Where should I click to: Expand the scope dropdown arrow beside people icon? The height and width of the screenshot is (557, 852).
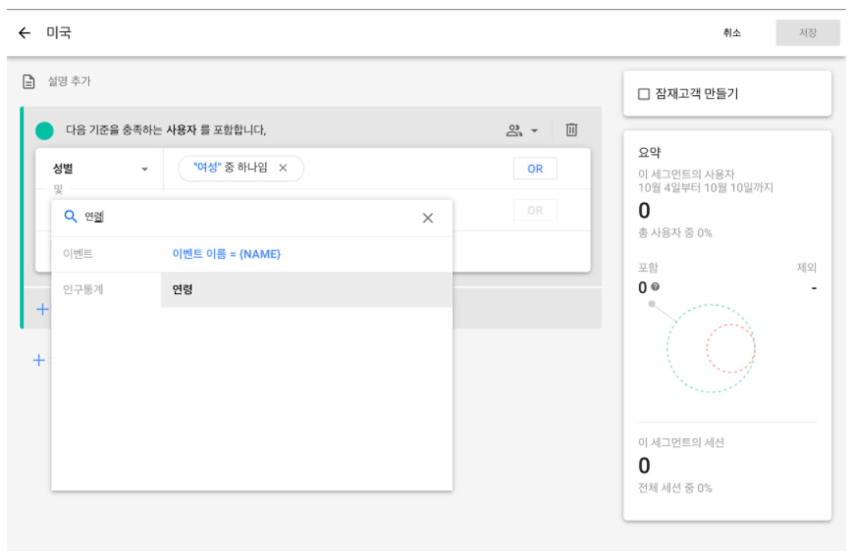[x=534, y=130]
